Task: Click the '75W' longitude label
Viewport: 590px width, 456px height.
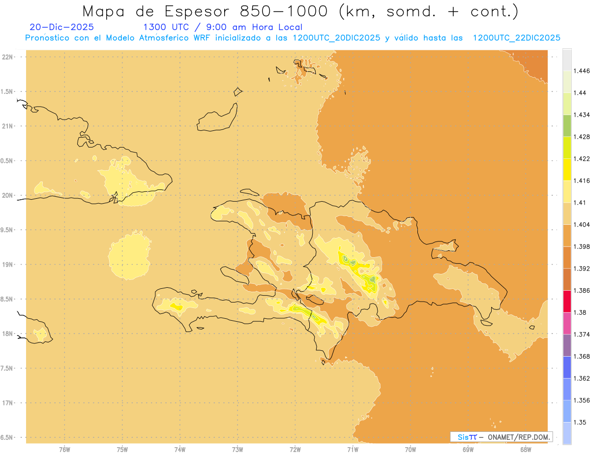Action: click(122, 450)
